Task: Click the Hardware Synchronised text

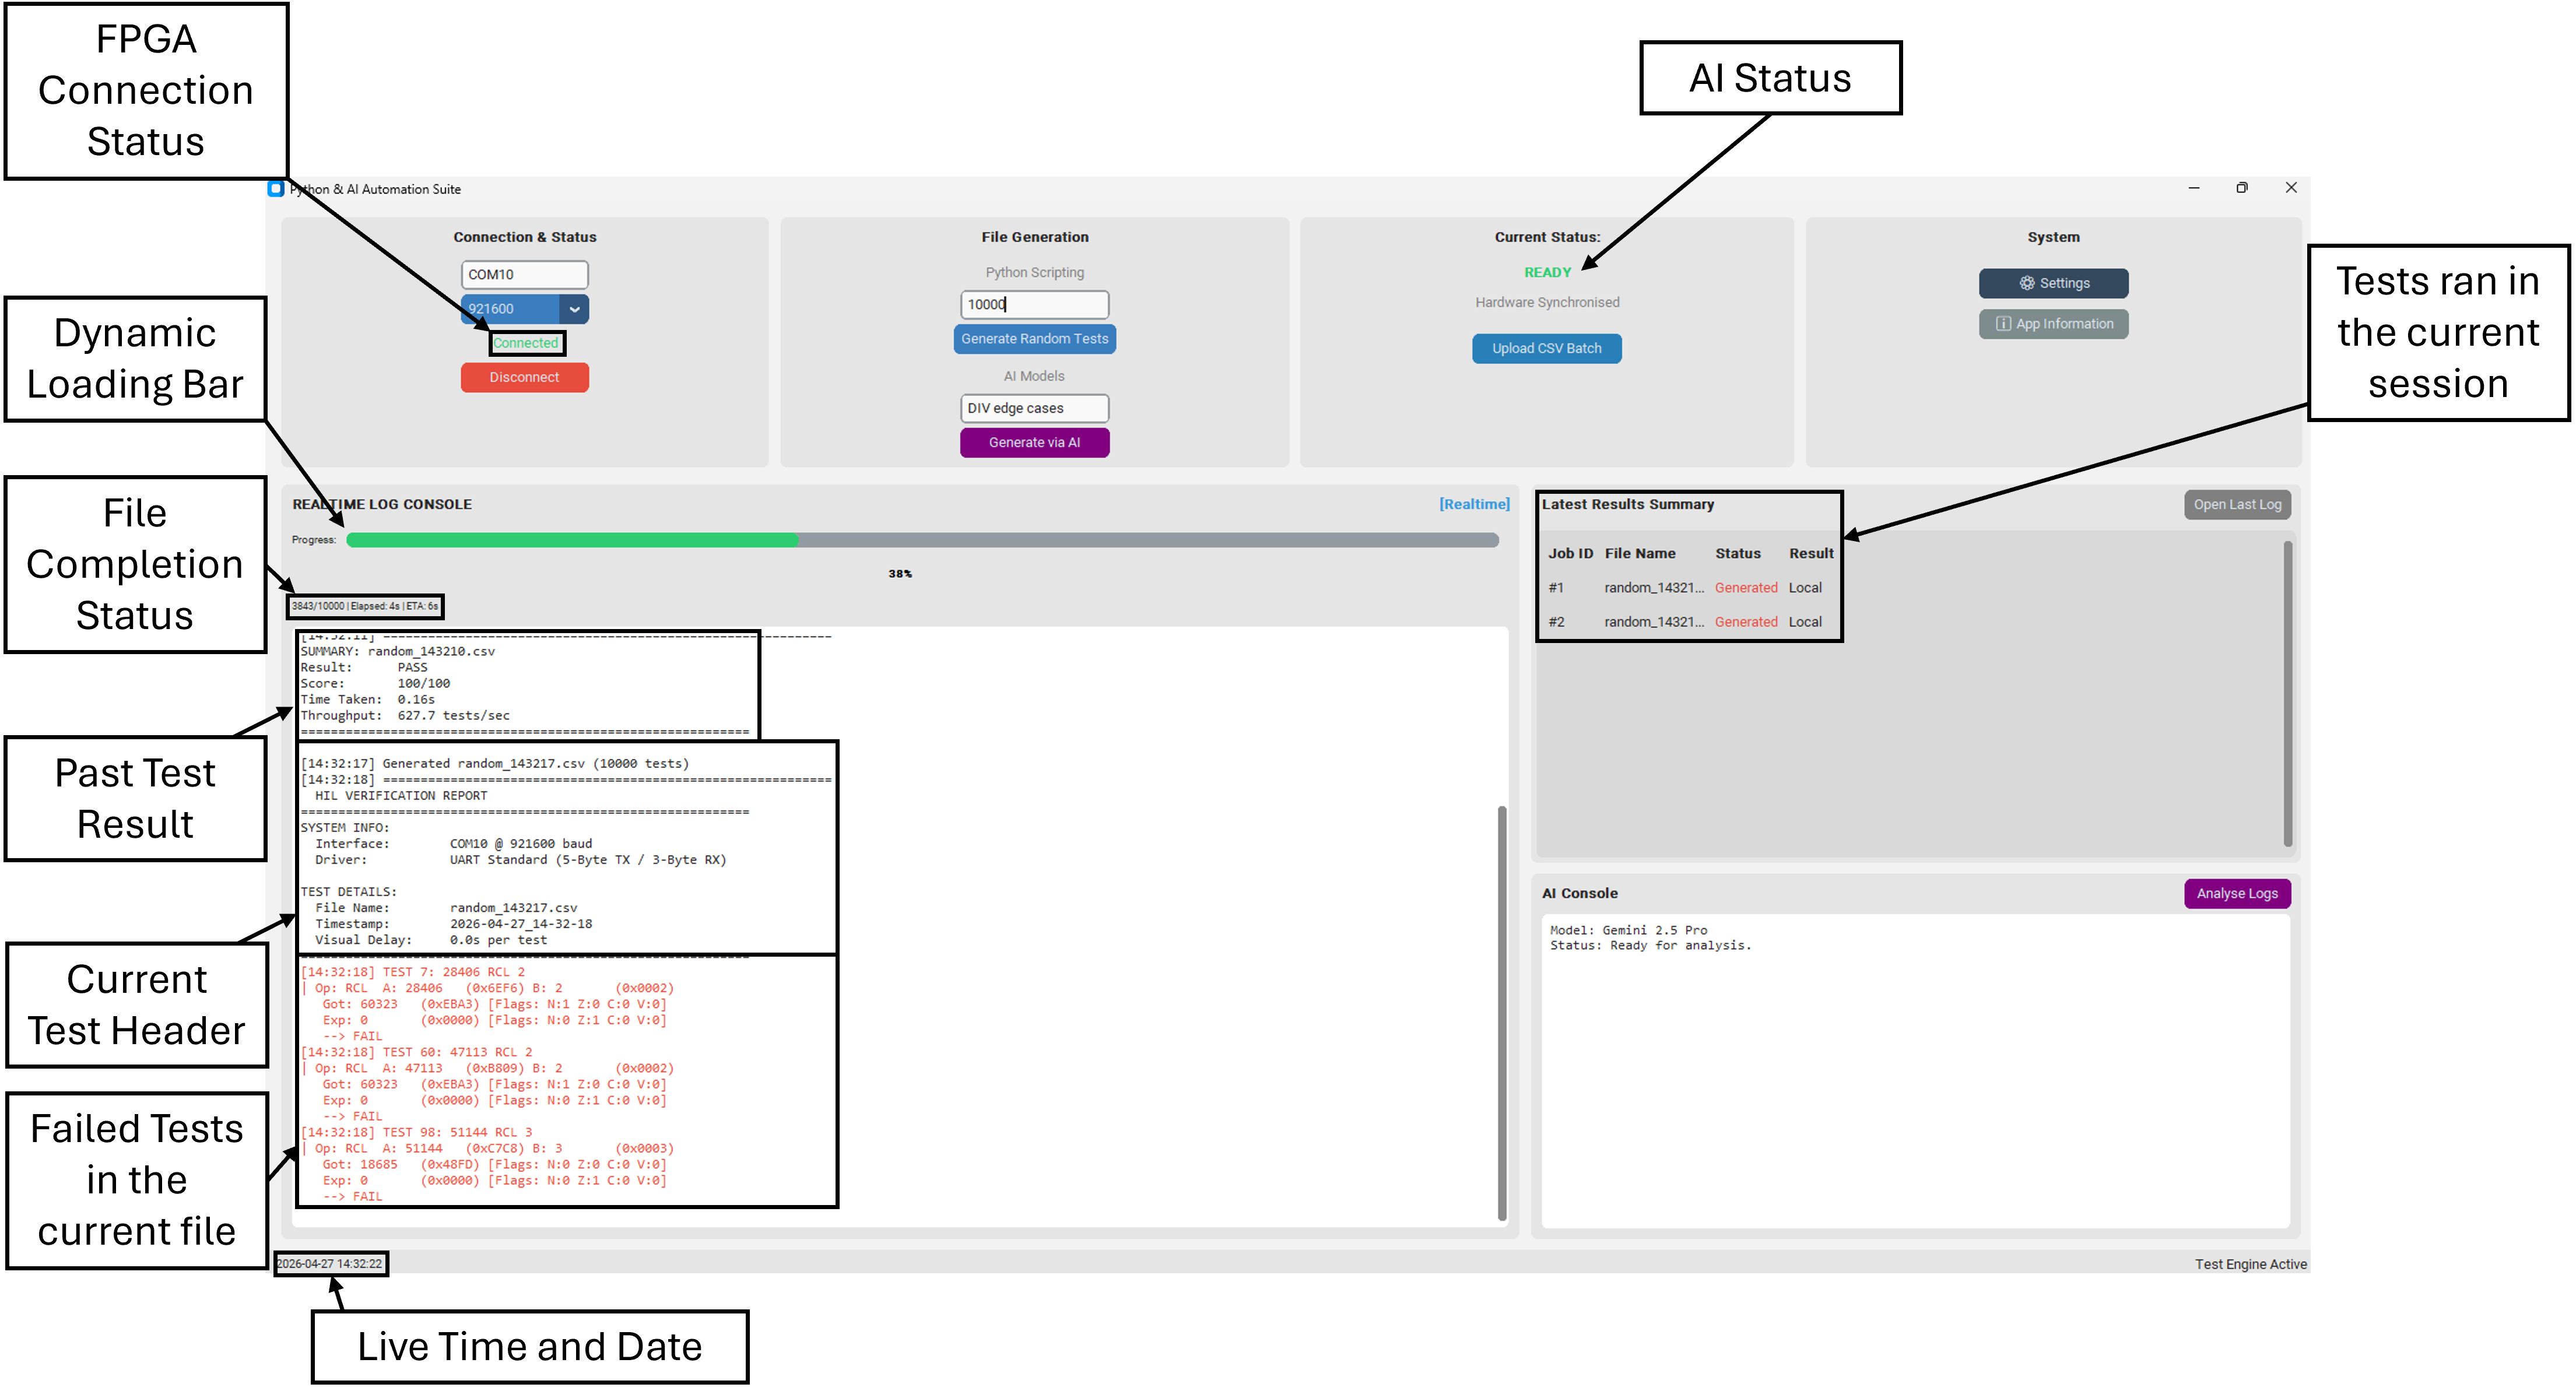Action: (1547, 302)
